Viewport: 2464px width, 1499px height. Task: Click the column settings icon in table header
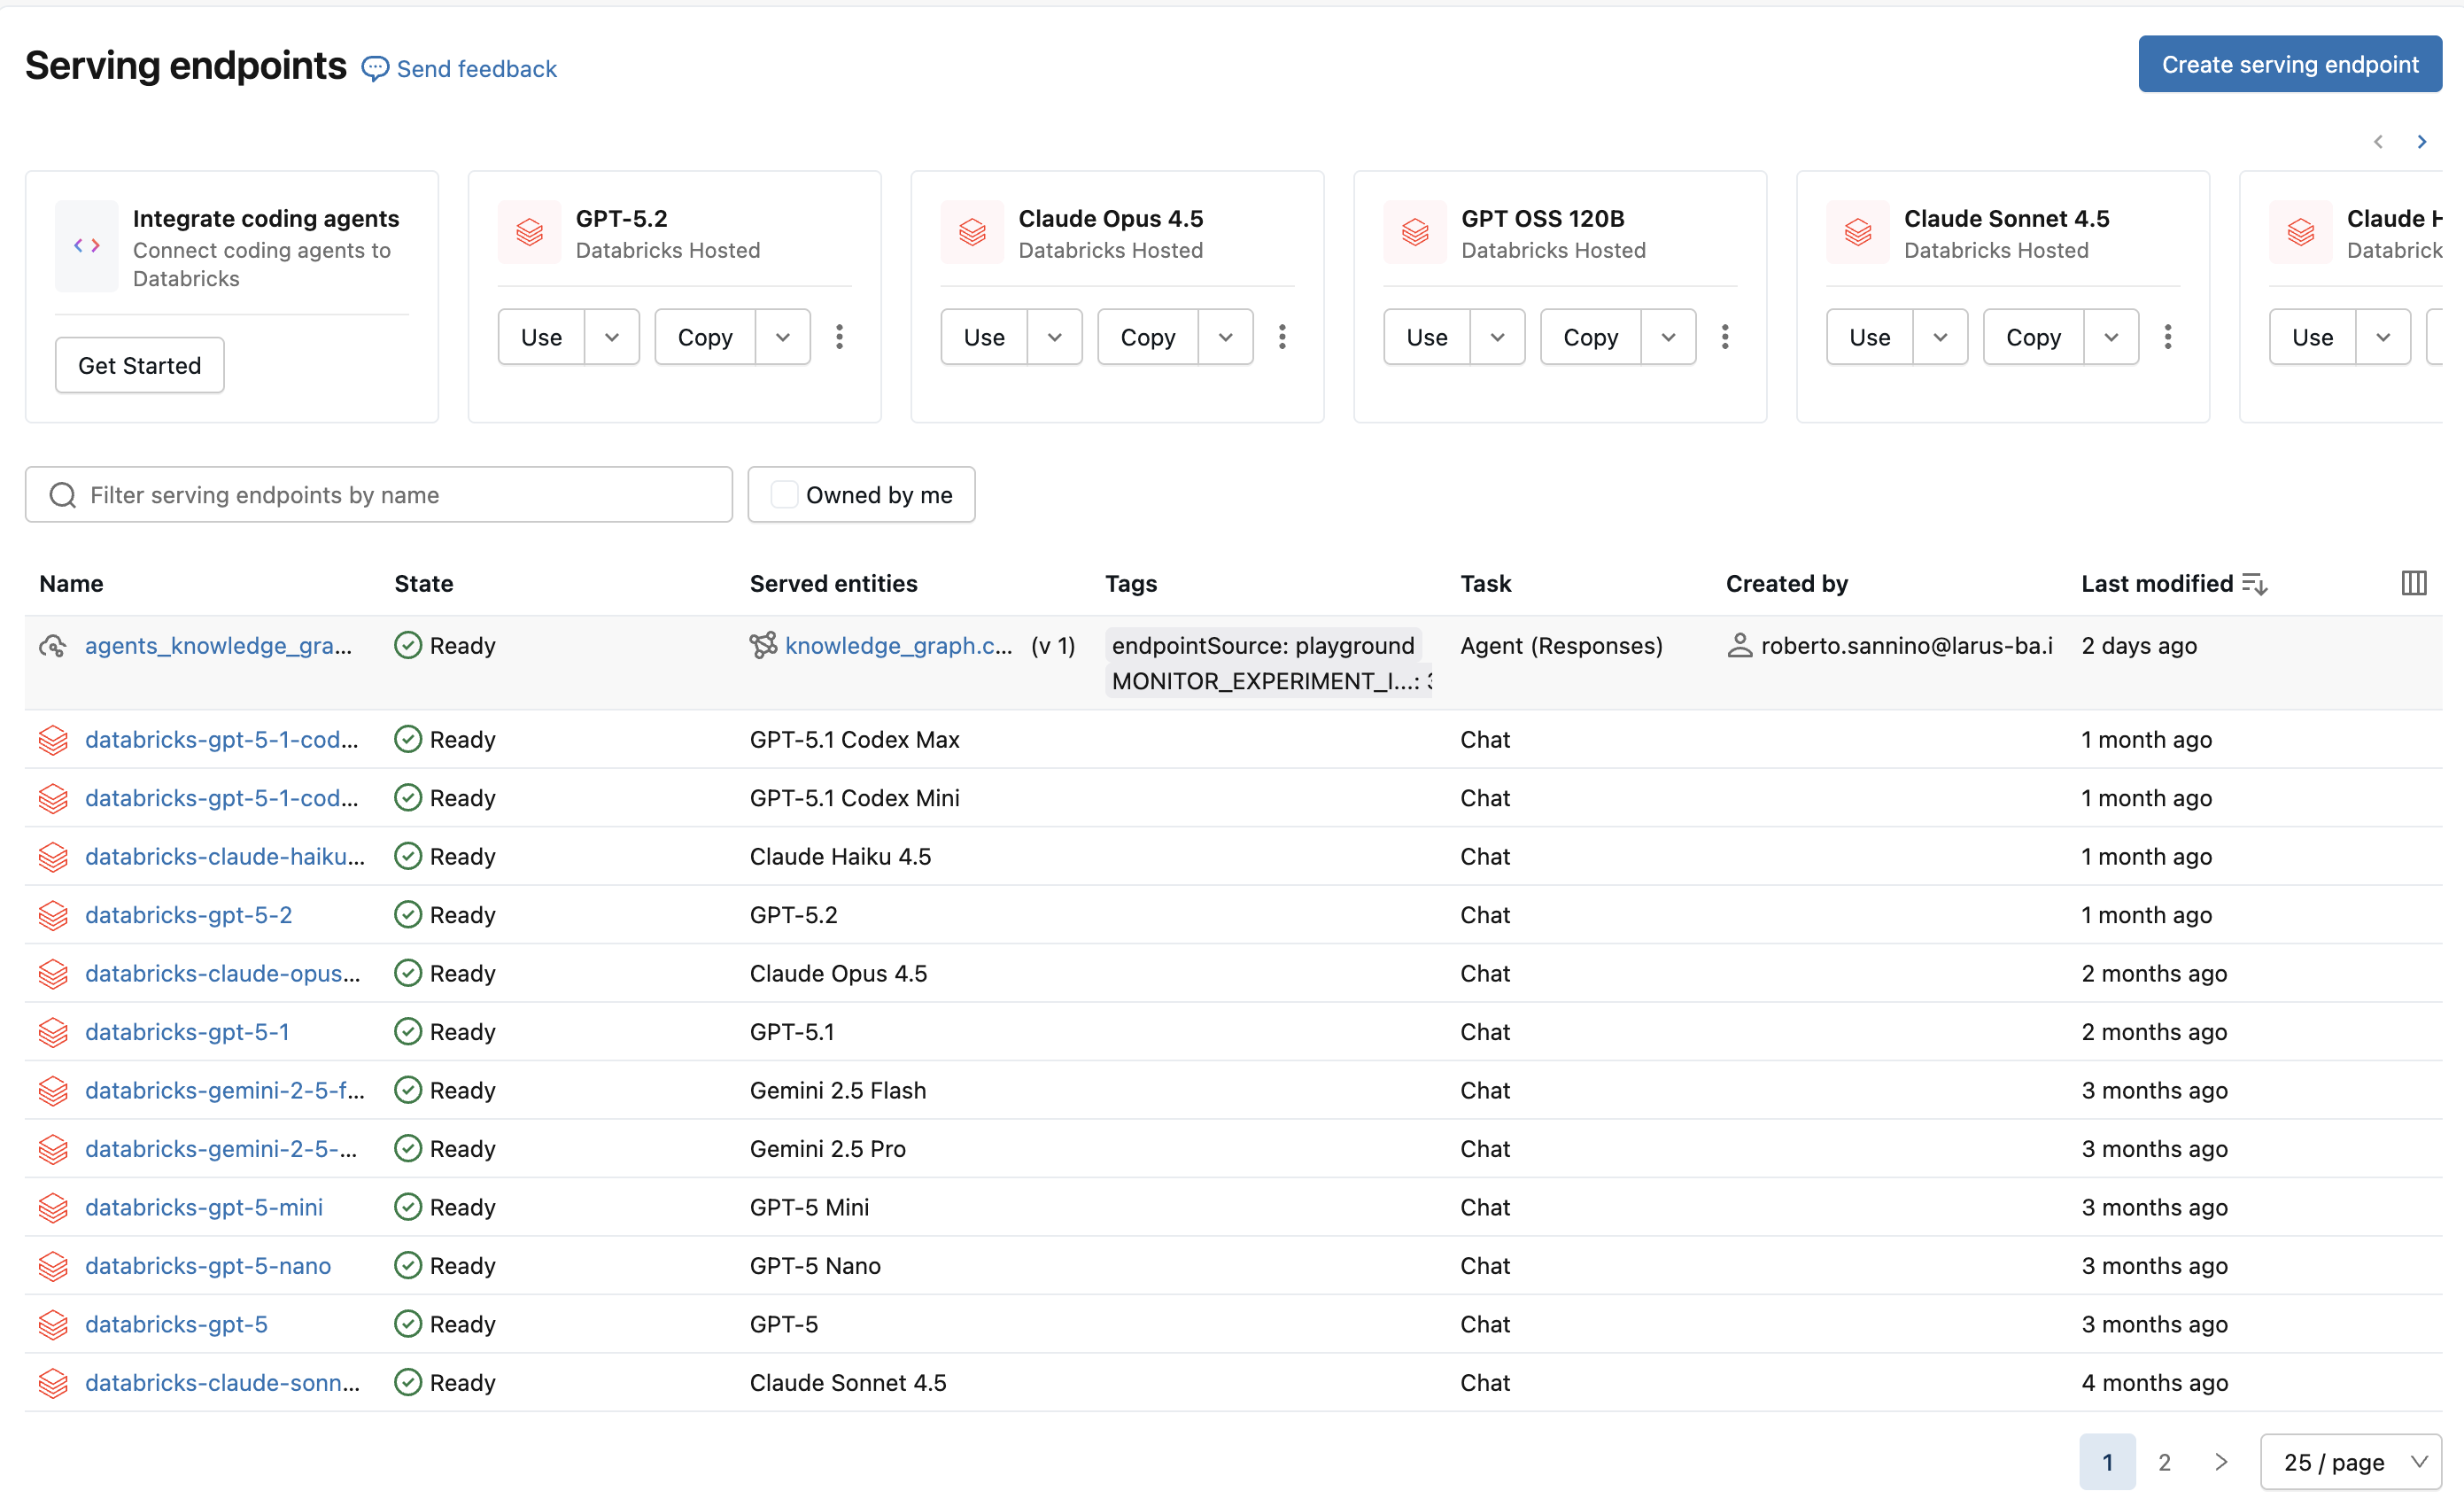2413,583
